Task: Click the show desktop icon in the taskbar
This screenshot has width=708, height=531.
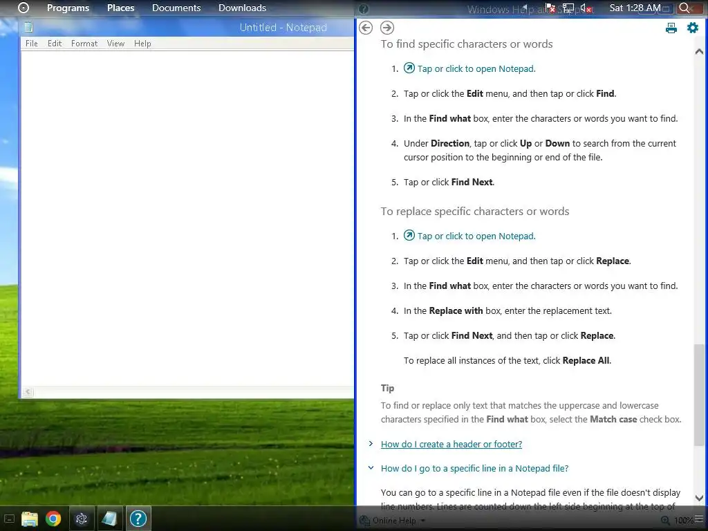Action: [9, 519]
